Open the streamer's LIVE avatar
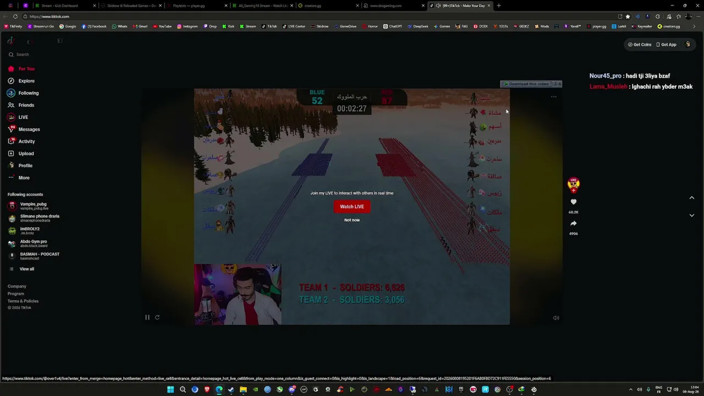The image size is (704, 396). point(574,185)
